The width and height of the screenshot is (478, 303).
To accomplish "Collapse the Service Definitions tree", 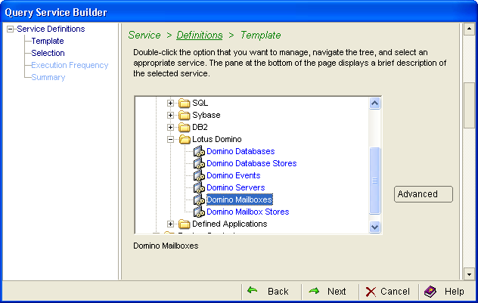I will pos(11,29).
